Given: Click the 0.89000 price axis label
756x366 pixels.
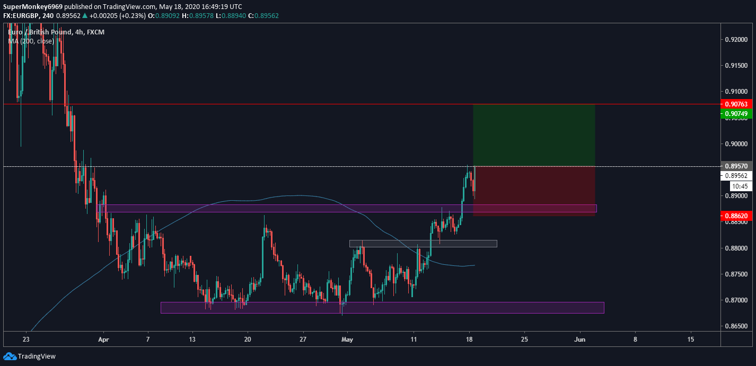Looking at the screenshot, I should (735, 196).
